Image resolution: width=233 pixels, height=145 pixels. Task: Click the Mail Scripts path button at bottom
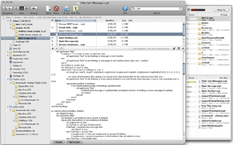click(x=75, y=142)
